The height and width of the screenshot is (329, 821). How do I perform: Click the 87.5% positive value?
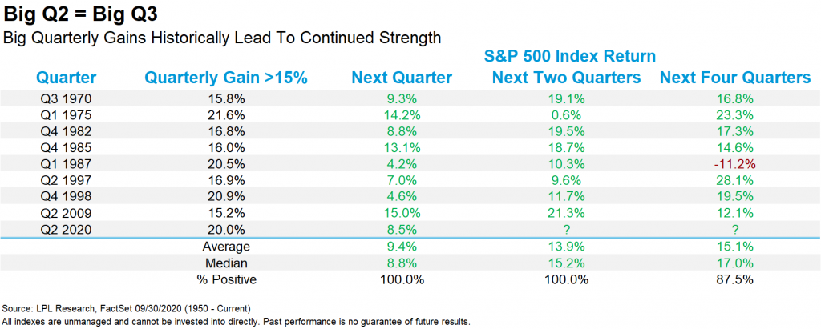tap(734, 277)
